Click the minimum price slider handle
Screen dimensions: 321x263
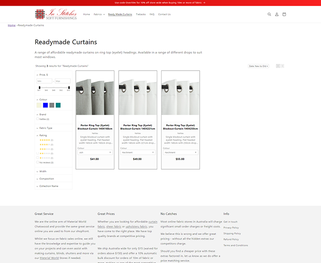click(39, 88)
